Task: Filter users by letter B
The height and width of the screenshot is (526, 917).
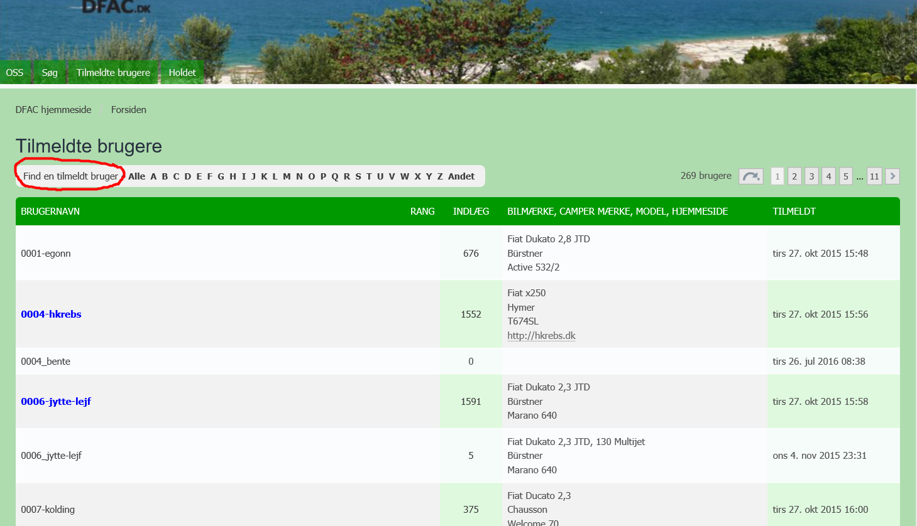Action: point(165,176)
